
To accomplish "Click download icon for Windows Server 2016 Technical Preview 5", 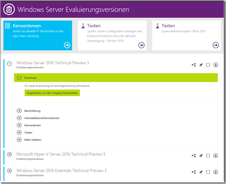I will (x=216, y=65).
